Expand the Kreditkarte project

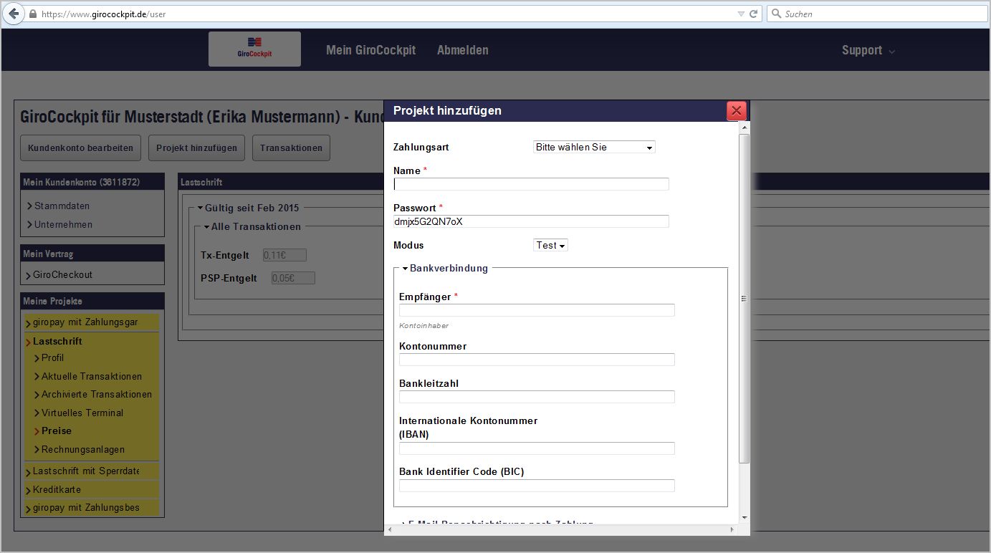(x=57, y=489)
